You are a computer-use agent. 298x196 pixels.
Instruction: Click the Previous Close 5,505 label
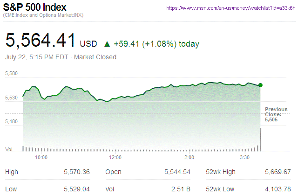coord(276,114)
